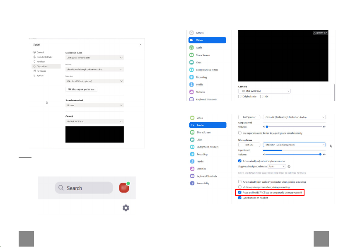Image resolution: width=348 pixels, height=247 pixels.
Task: Open Difuzor dropdown in Setări dialog
Action: [94, 70]
